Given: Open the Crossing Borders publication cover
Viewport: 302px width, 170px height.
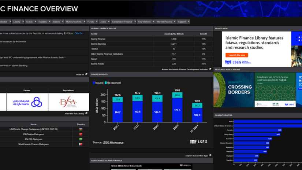Looking at the screenshot, I should [234, 90].
